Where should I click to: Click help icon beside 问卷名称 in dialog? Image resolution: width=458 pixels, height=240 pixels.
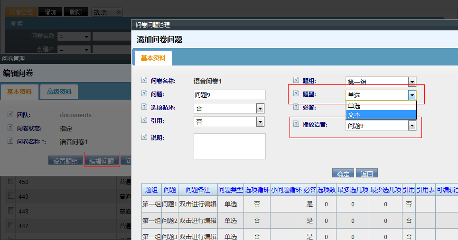point(144,81)
